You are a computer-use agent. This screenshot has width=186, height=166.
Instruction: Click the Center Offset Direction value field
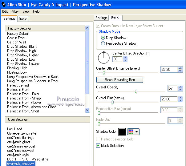tap(118, 59)
